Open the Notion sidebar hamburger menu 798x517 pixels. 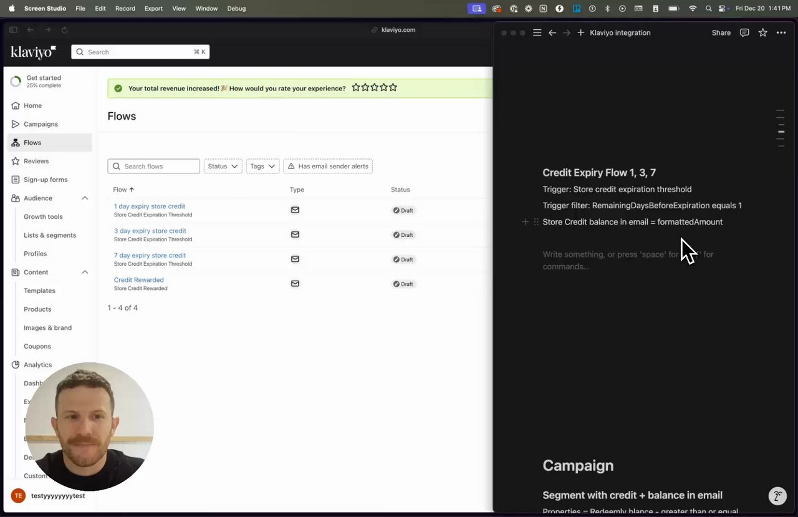pyautogui.click(x=537, y=32)
